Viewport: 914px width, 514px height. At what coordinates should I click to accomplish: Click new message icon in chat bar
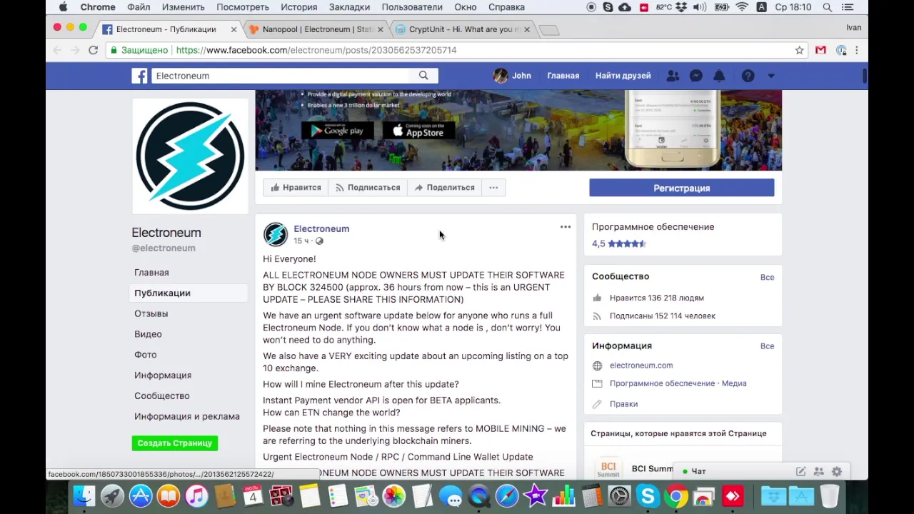pyautogui.click(x=801, y=471)
